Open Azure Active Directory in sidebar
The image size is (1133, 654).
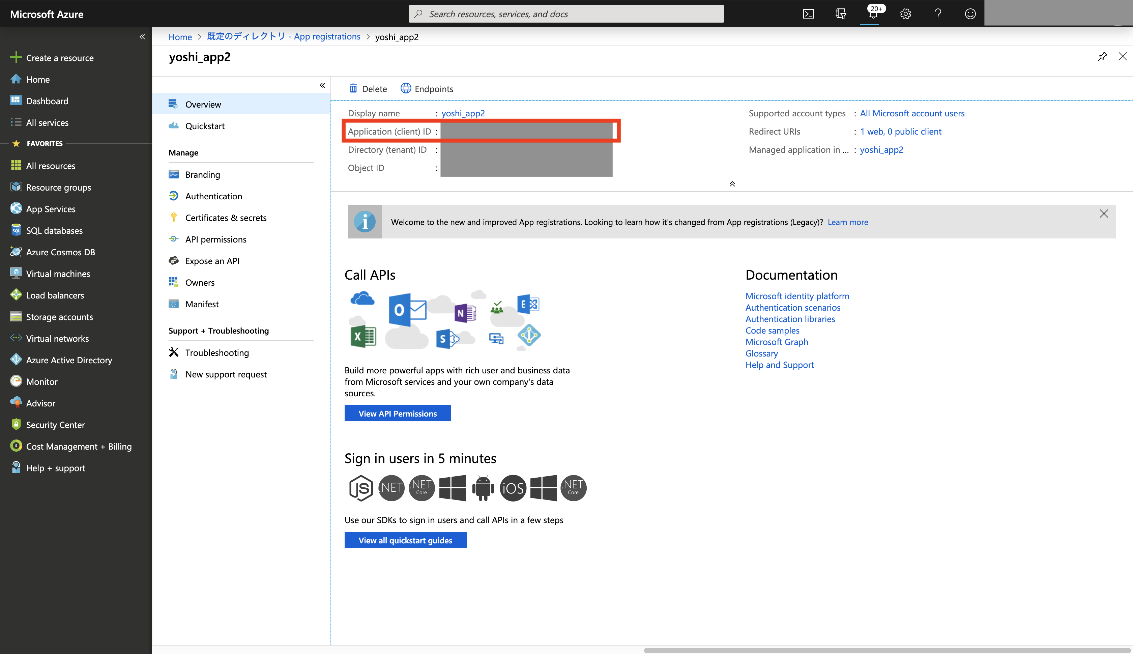61,360
